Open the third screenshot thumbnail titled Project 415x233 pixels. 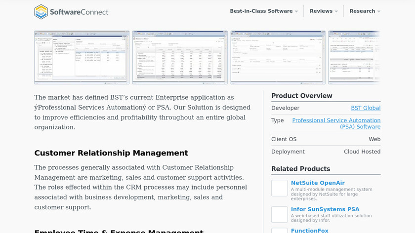(278, 57)
